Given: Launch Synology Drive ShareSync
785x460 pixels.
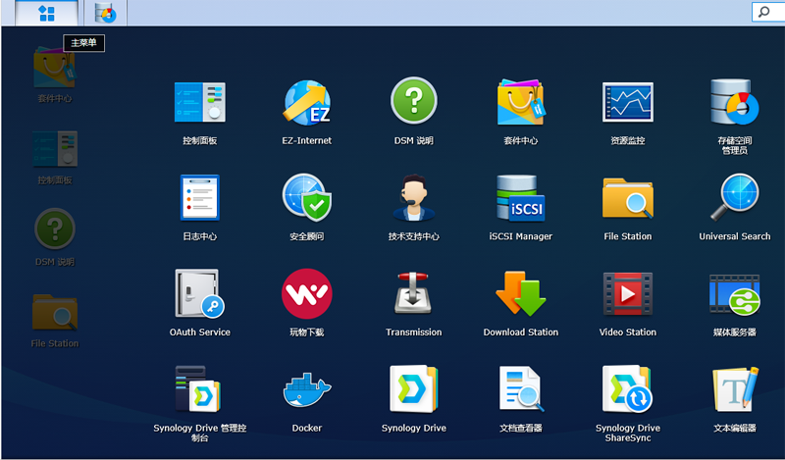Looking at the screenshot, I should 627,389.
